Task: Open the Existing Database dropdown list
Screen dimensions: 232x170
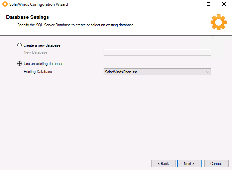Action: [x=157, y=72]
